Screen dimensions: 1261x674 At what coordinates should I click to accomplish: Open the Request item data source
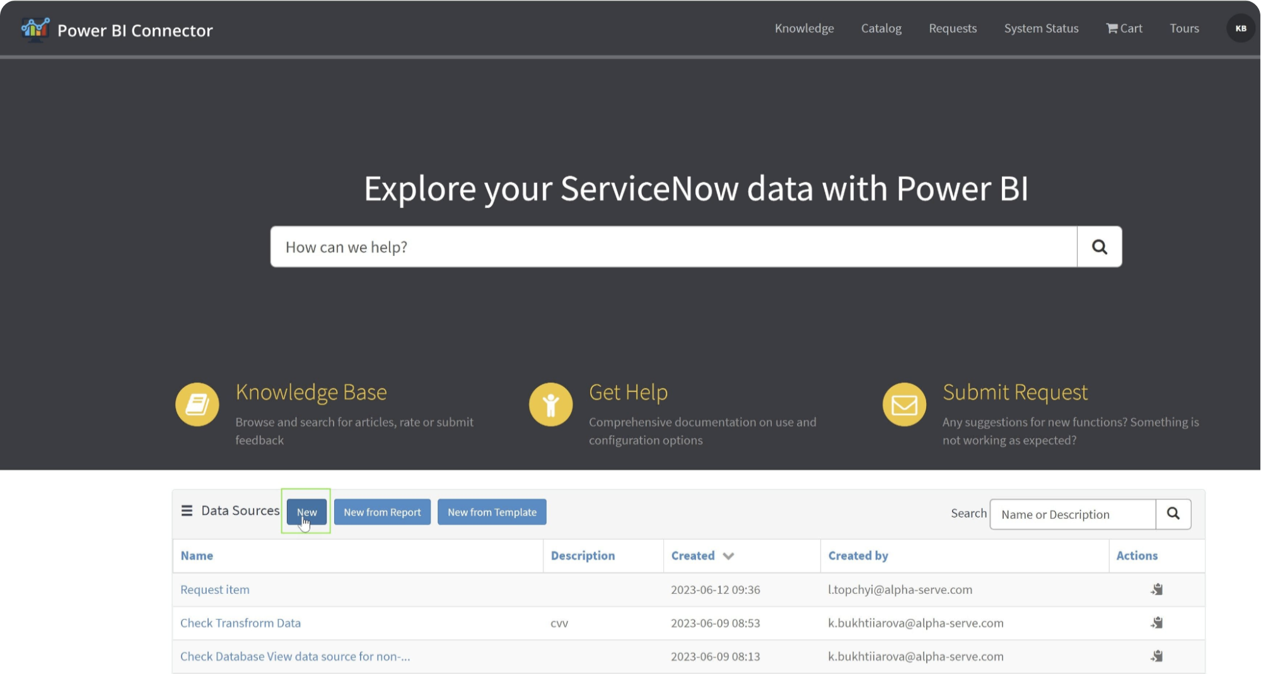(215, 590)
